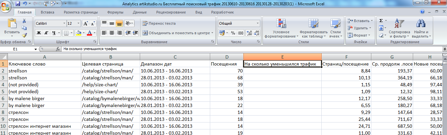Screen dimensions: 447x135
Task: Click in the formula bar text
Action: pyautogui.click(x=90, y=49)
